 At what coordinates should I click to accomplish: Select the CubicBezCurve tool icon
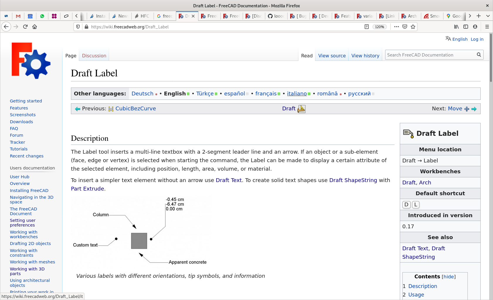(x=111, y=109)
